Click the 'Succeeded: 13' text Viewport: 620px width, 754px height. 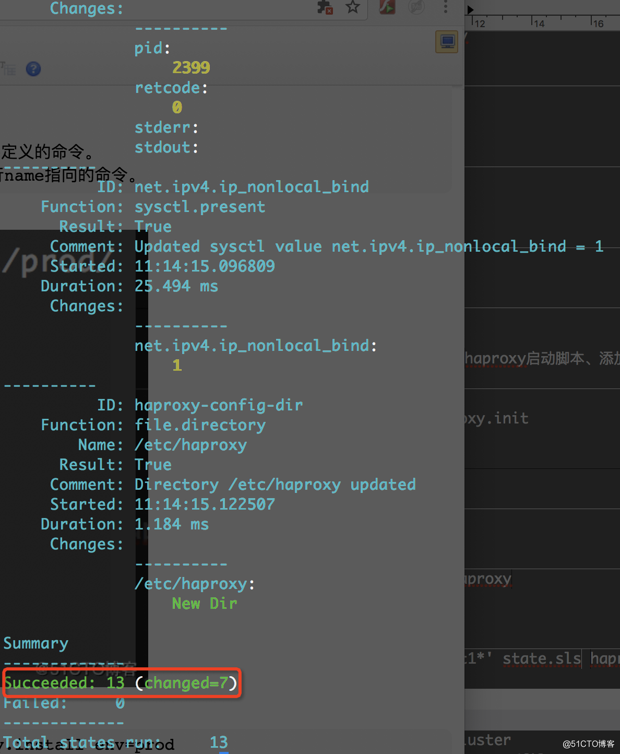pyautogui.click(x=64, y=683)
